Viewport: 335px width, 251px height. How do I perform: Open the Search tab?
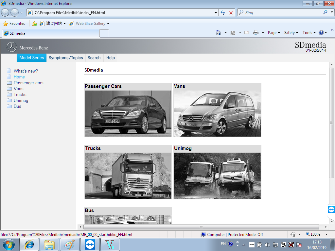pyautogui.click(x=94, y=58)
